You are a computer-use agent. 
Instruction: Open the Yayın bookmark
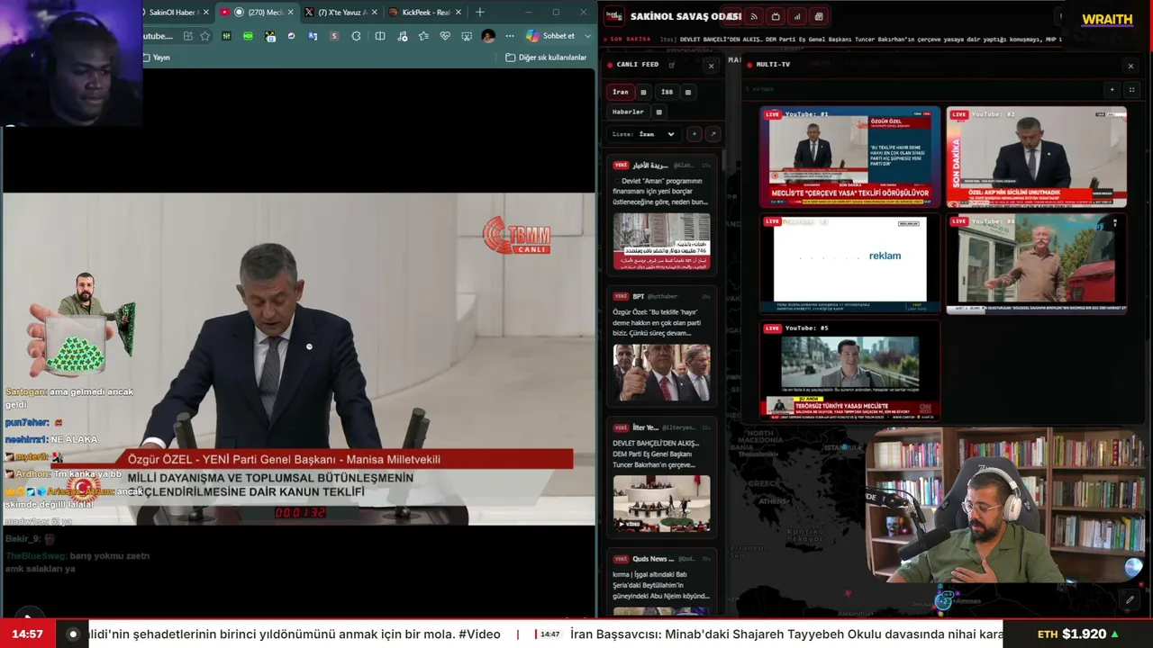156,58
